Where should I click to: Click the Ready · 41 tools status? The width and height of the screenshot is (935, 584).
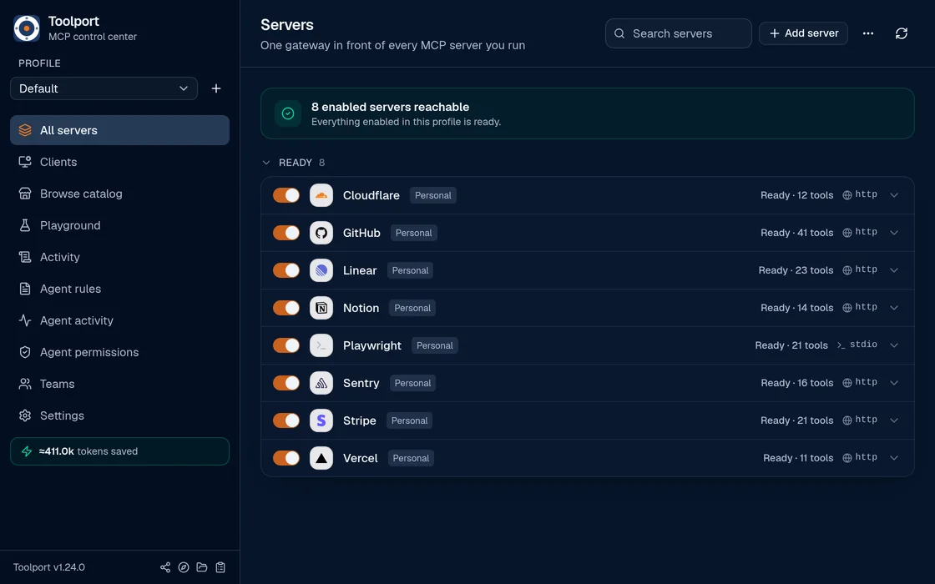click(796, 233)
